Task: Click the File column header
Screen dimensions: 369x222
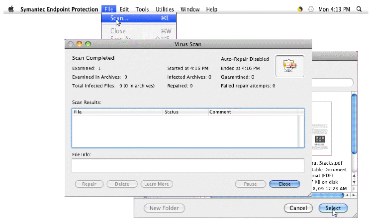Action: pyautogui.click(x=117, y=112)
